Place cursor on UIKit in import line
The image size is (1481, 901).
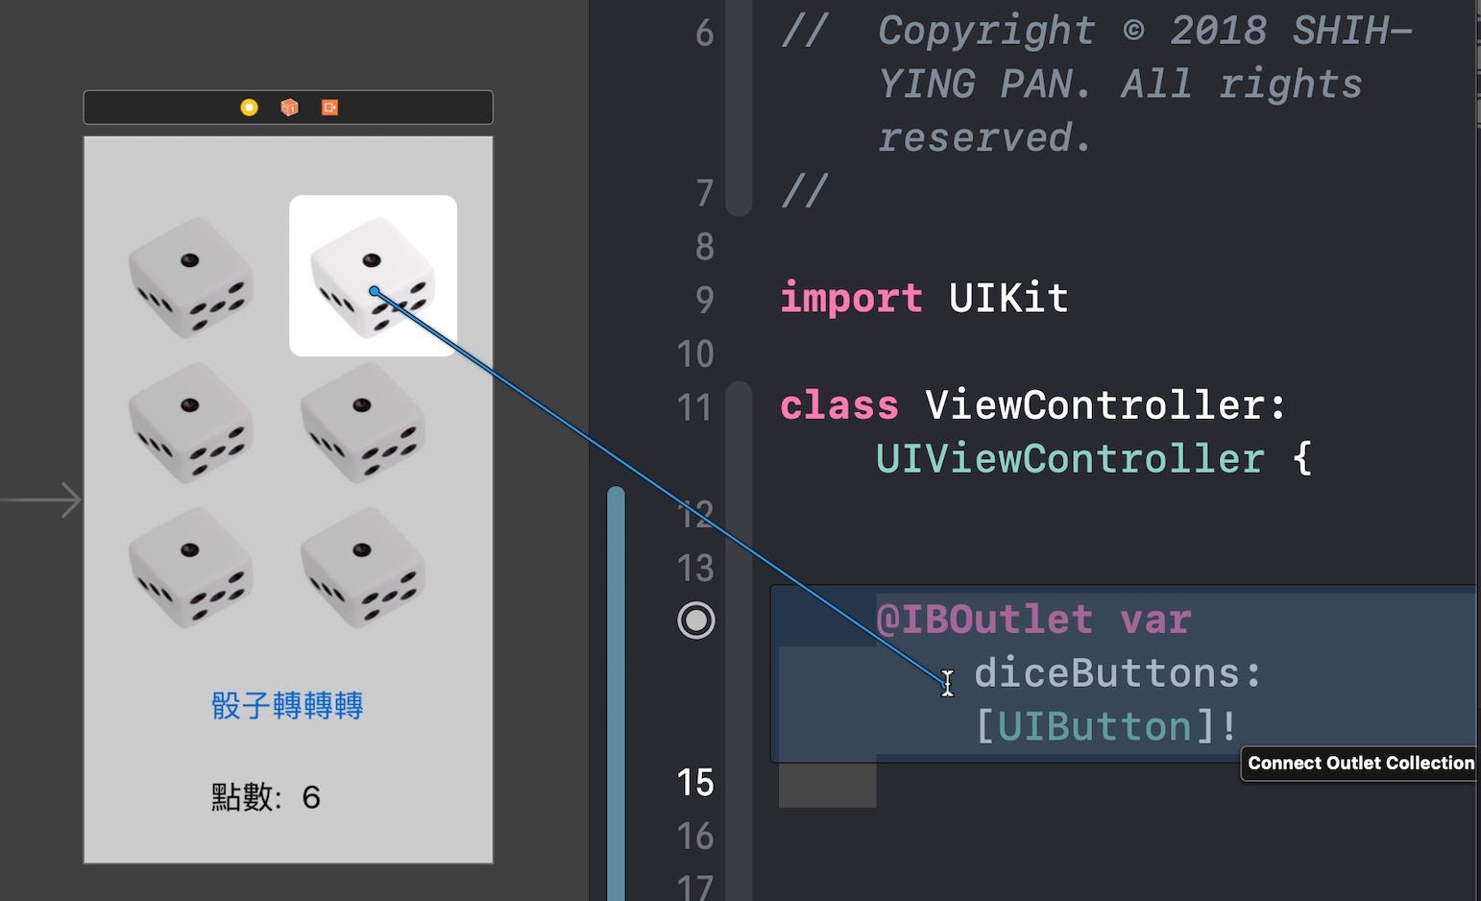[x=1008, y=298]
